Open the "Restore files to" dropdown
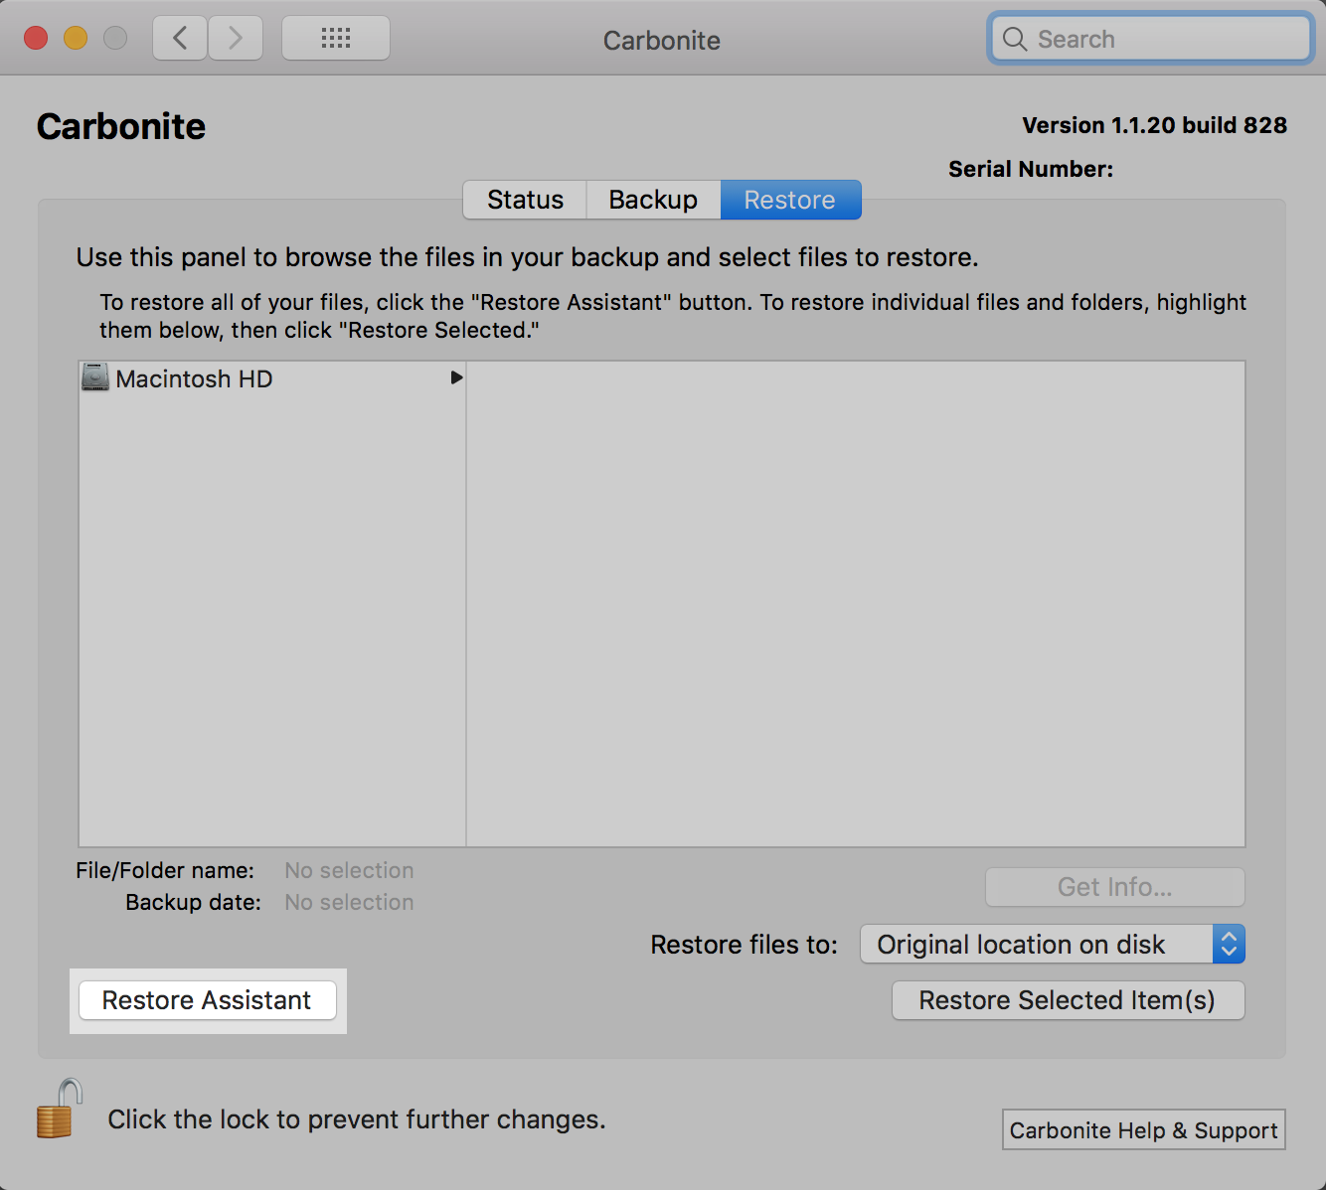1326x1190 pixels. (x=1052, y=945)
